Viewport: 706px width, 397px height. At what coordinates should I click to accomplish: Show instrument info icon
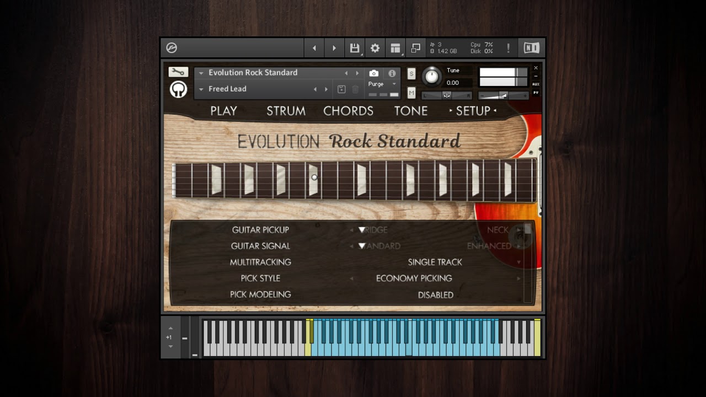coord(392,73)
